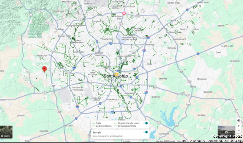The width and height of the screenshot is (243, 143).
Task: Click the Terrain option label
Action: pyautogui.click(x=97, y=132)
